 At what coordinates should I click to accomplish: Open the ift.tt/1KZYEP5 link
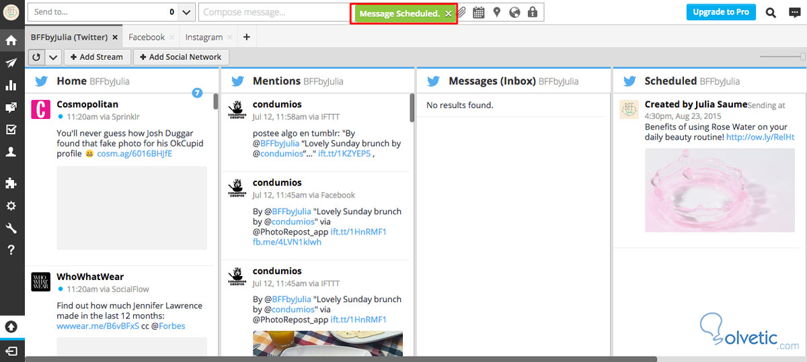click(344, 154)
